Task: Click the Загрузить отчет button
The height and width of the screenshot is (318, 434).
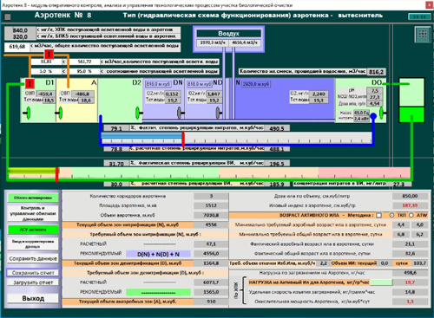Action: pos(33,282)
